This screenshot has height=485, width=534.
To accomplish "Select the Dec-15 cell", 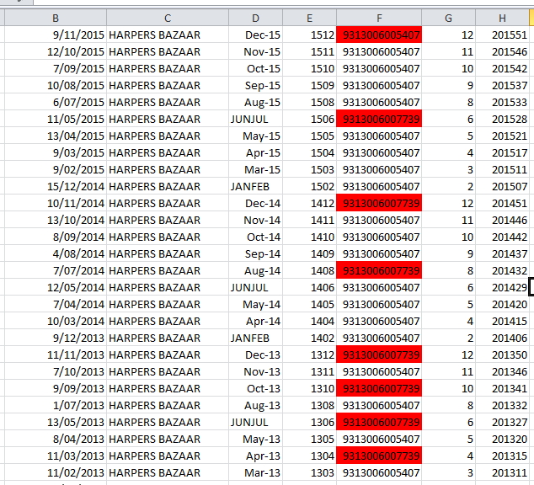I will click(x=255, y=35).
